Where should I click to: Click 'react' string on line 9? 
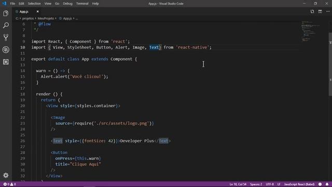[119, 42]
